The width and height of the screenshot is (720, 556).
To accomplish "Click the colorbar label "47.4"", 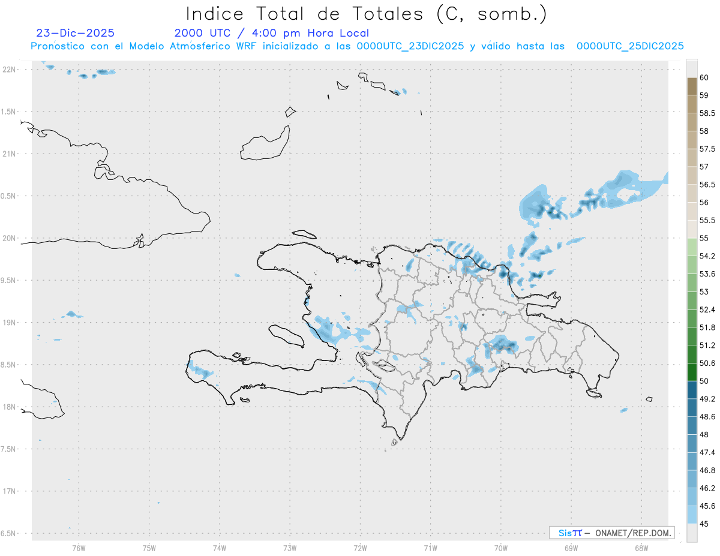I will pos(707,452).
